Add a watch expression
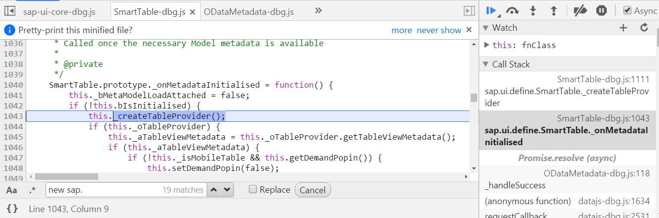This screenshot has height=218, width=659. (623, 28)
